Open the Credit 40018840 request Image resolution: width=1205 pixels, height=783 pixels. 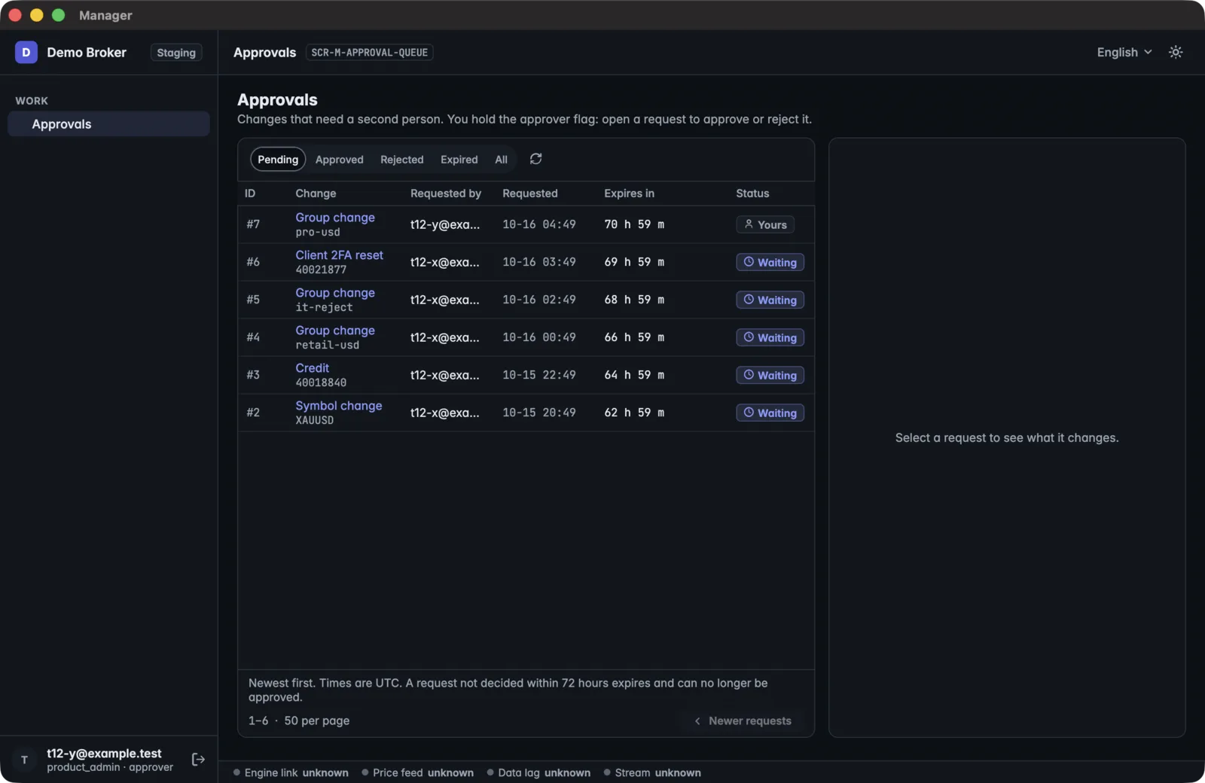312,368
